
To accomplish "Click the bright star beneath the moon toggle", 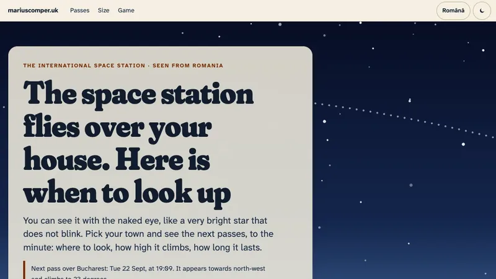I will click(483, 50).
